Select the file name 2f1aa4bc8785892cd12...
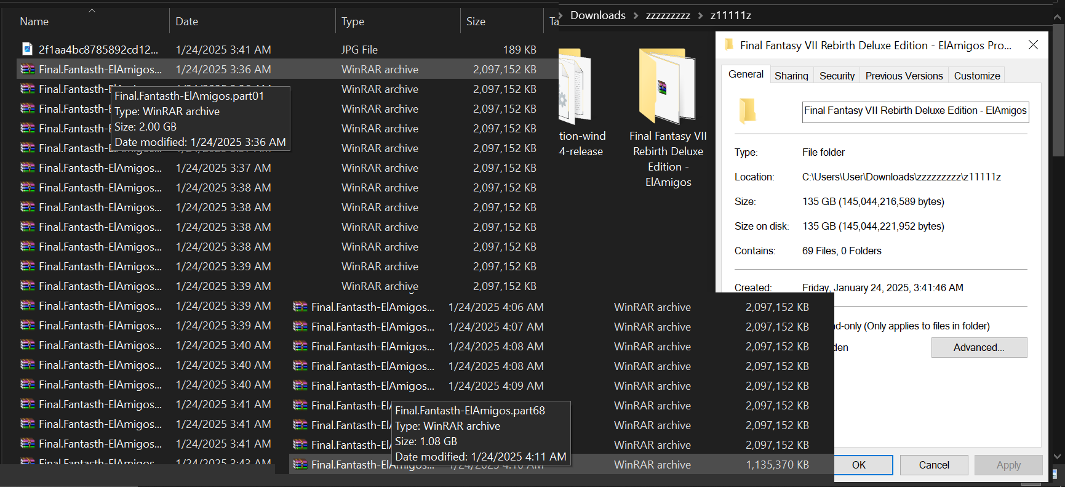1065x487 pixels. 98,49
